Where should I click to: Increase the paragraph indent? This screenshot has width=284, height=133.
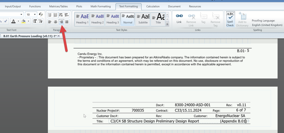tap(67, 15)
